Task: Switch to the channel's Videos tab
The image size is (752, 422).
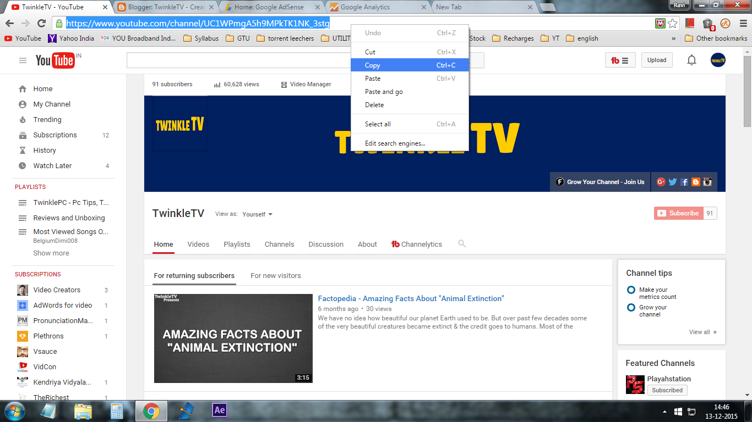Action: click(x=198, y=245)
